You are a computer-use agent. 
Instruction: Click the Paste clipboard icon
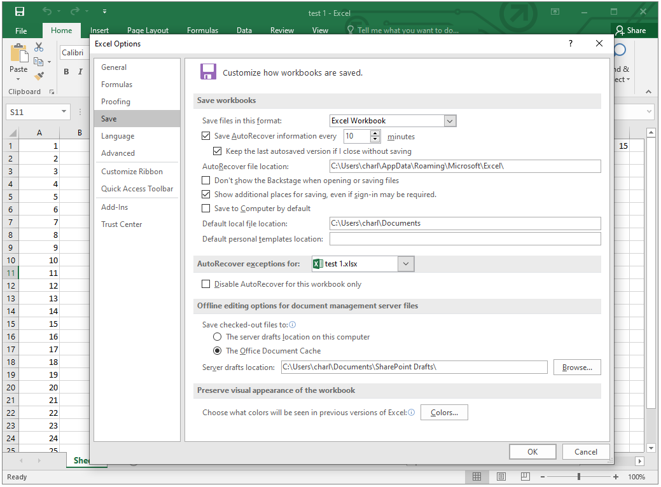18,57
